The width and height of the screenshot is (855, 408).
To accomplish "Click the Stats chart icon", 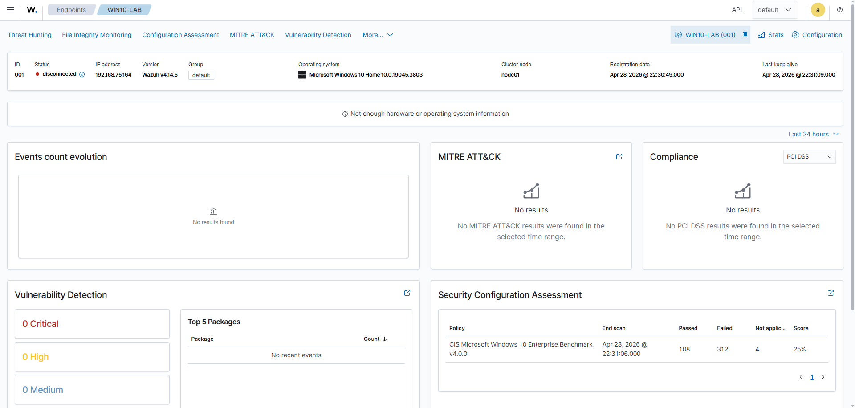I will tap(761, 35).
